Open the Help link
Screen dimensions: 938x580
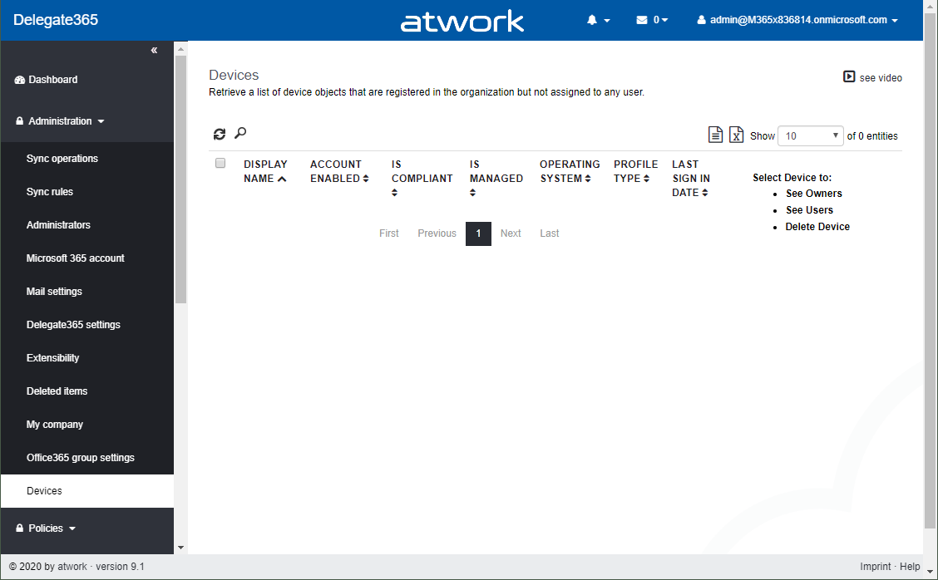pos(910,566)
